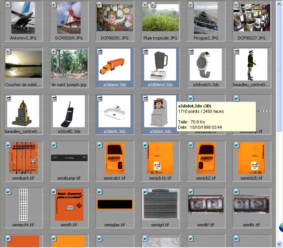Select the a3dwatch.3ds wristwatch model
Image resolution: width=283 pixels, height=248 pixels.
click(x=206, y=65)
